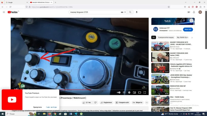Switch to the Google browser tab

(14, 2)
